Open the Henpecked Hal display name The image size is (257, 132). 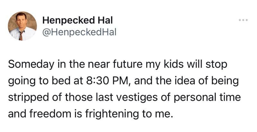tap(77, 20)
